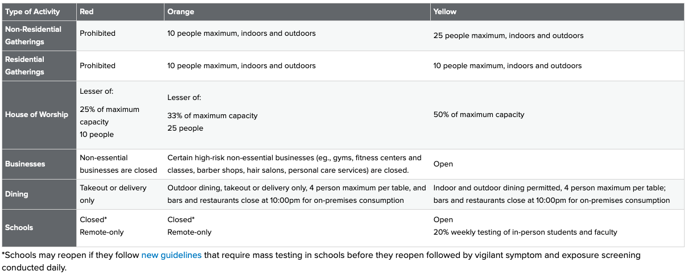Click '50% of maximum capacity' cell
The height and width of the screenshot is (275, 688).
479,115
